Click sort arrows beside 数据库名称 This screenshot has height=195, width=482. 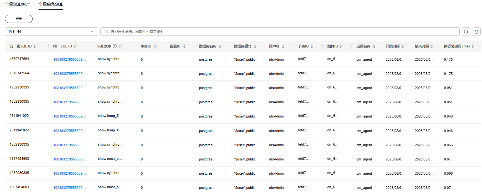220,46
